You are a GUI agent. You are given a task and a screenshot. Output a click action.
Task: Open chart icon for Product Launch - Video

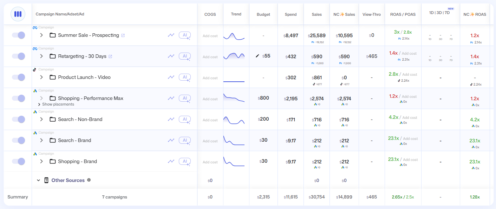click(171, 77)
